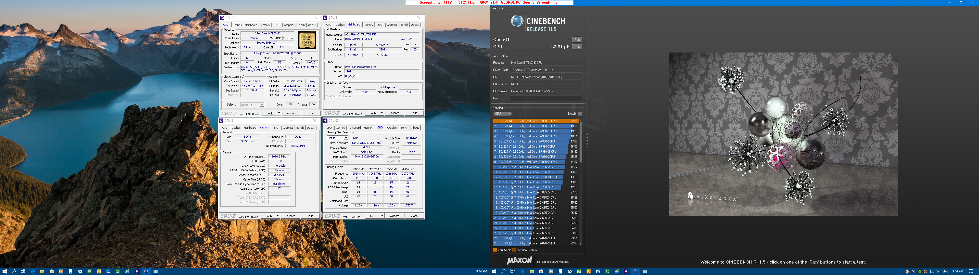
Task: Launch Excel from taskbar below Cinebench
Action: pyautogui.click(x=579, y=271)
